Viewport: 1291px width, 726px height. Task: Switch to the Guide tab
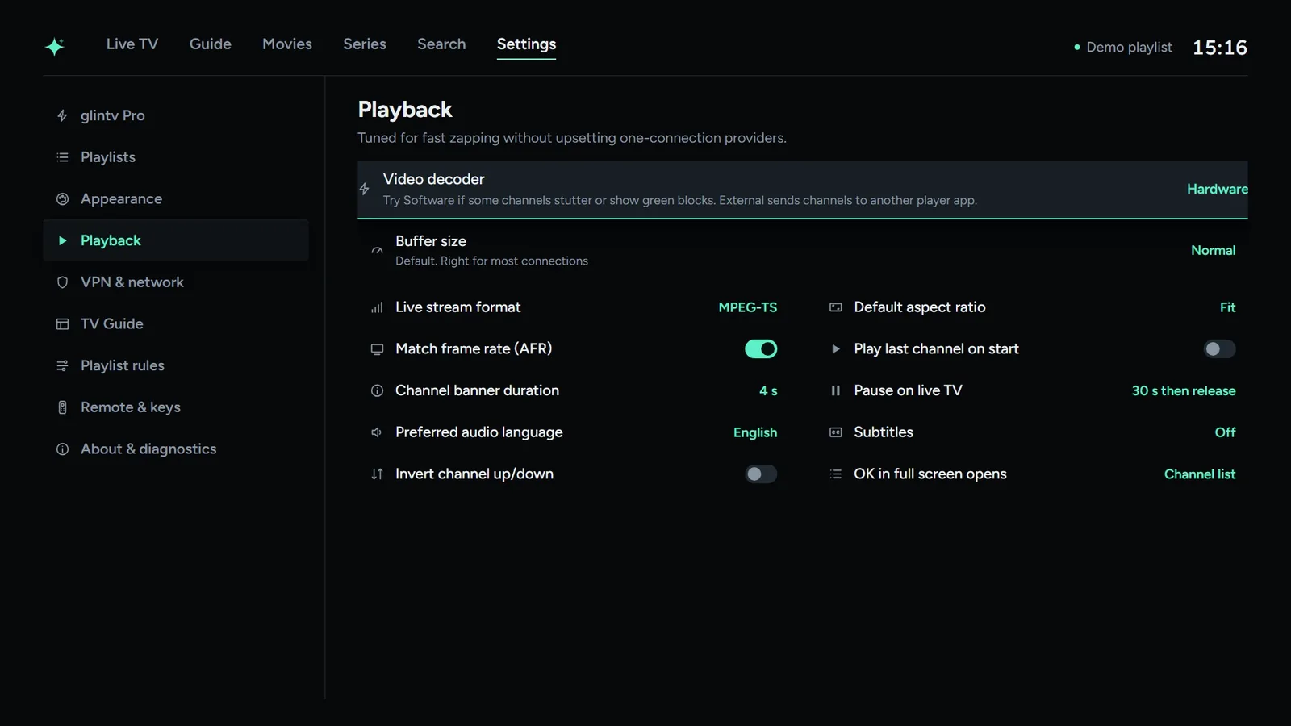coord(211,44)
